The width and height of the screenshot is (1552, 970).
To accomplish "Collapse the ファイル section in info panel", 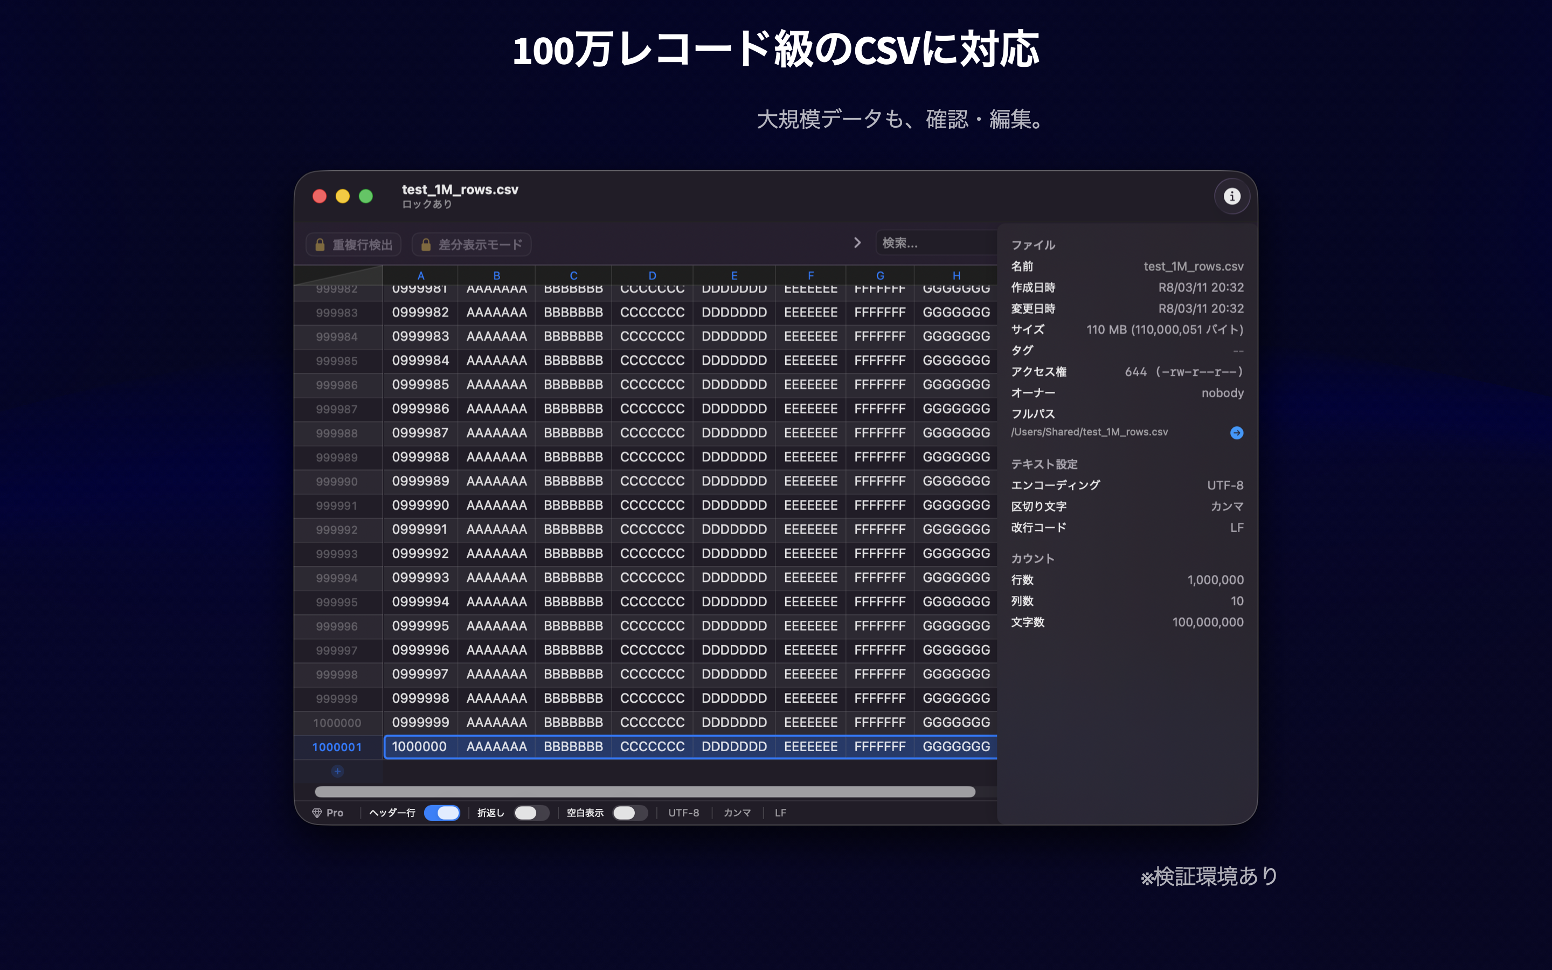I will pos(1033,245).
